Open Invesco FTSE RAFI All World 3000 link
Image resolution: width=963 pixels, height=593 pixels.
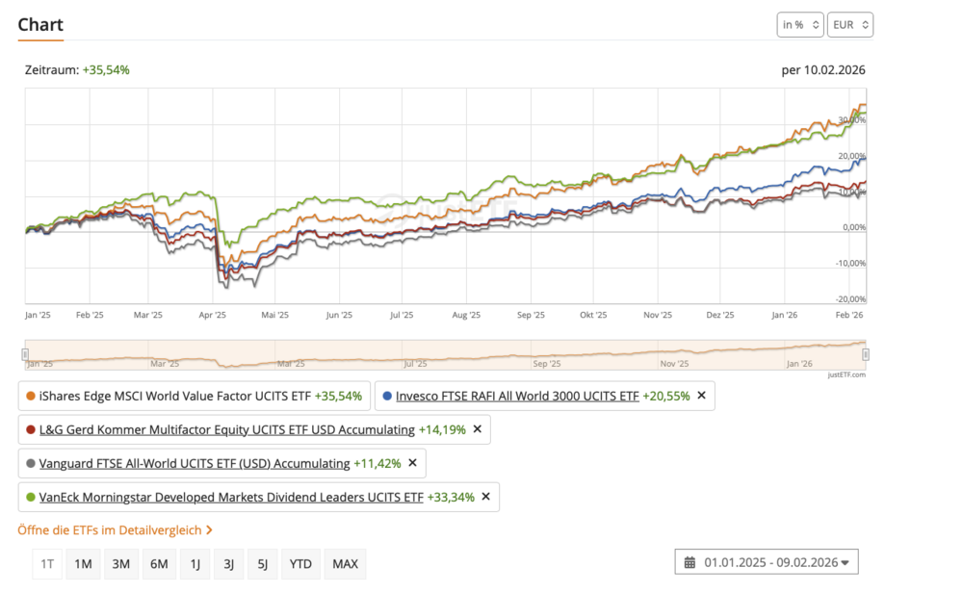tap(517, 396)
